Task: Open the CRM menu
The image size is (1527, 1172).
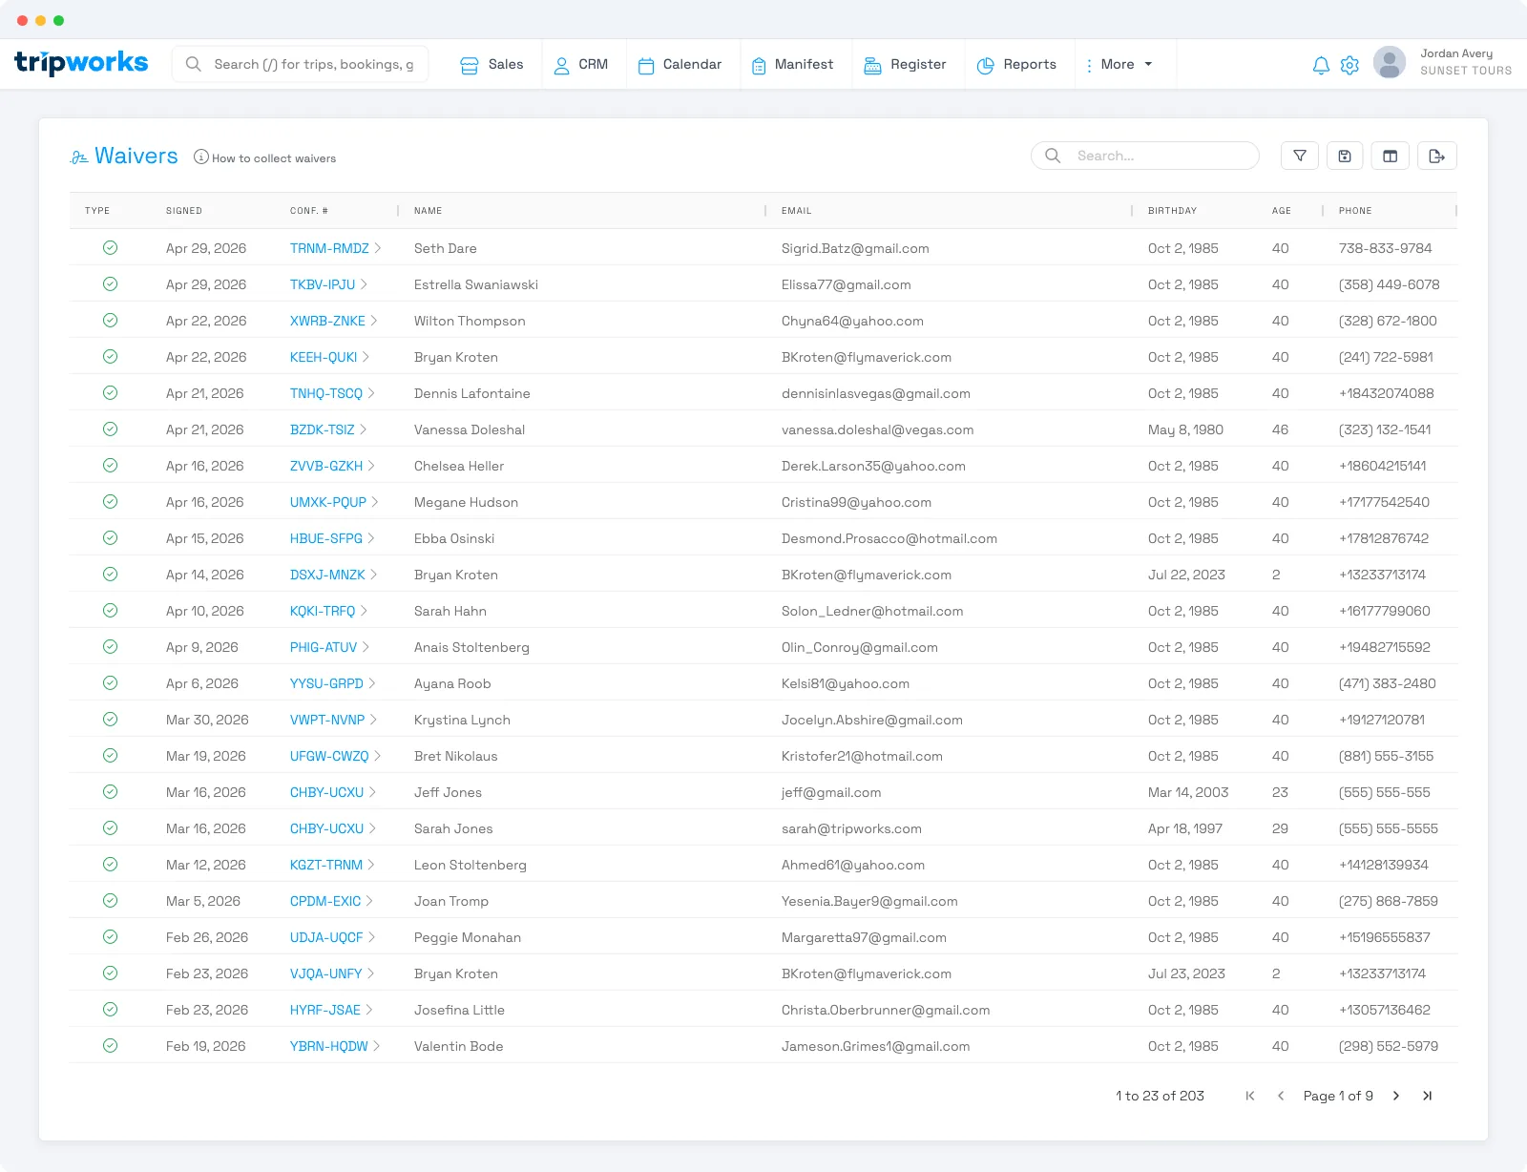Action: coord(580,64)
